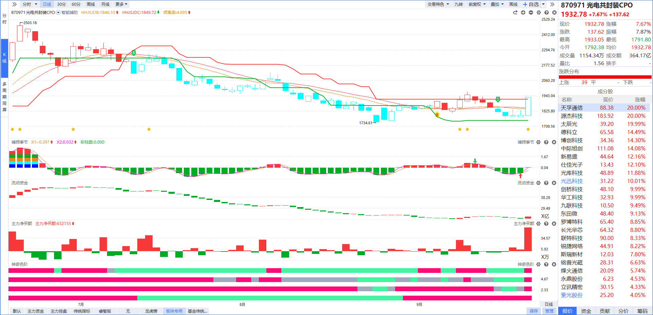The image size is (653, 315).
Task: Toggle the 九转 indicator
Action: pyautogui.click(x=459, y=4)
